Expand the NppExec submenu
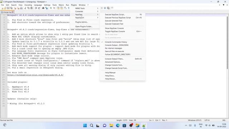This screenshot has width=229, height=129. tap(85, 14)
